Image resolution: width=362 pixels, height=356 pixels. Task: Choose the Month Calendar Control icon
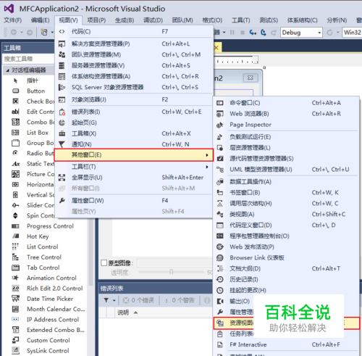click(15, 309)
